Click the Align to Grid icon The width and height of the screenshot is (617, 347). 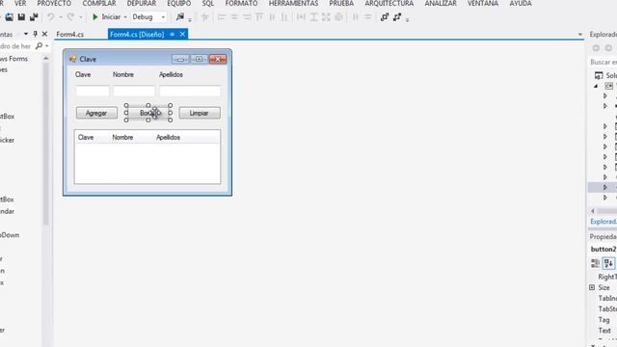coord(205,17)
